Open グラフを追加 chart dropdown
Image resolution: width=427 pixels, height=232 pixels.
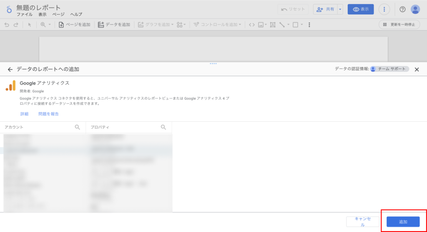(x=156, y=25)
